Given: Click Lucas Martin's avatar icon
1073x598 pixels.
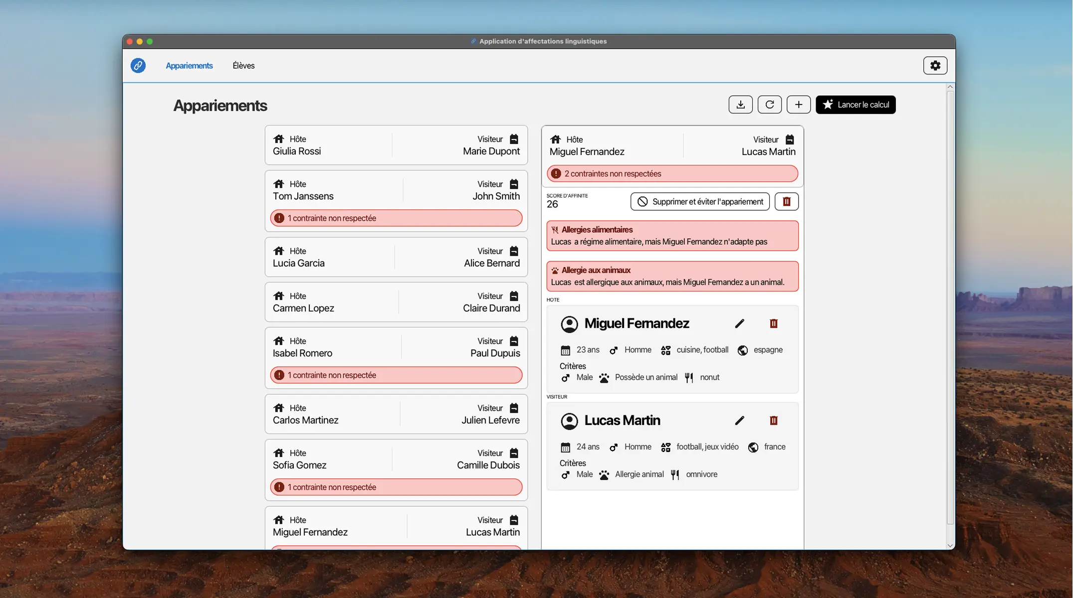Looking at the screenshot, I should (x=570, y=421).
